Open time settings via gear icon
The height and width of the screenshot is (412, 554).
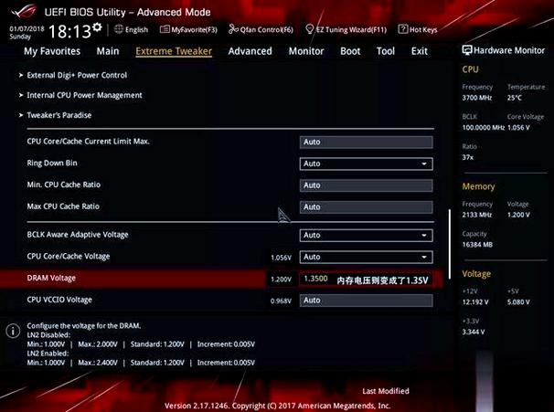point(97,26)
